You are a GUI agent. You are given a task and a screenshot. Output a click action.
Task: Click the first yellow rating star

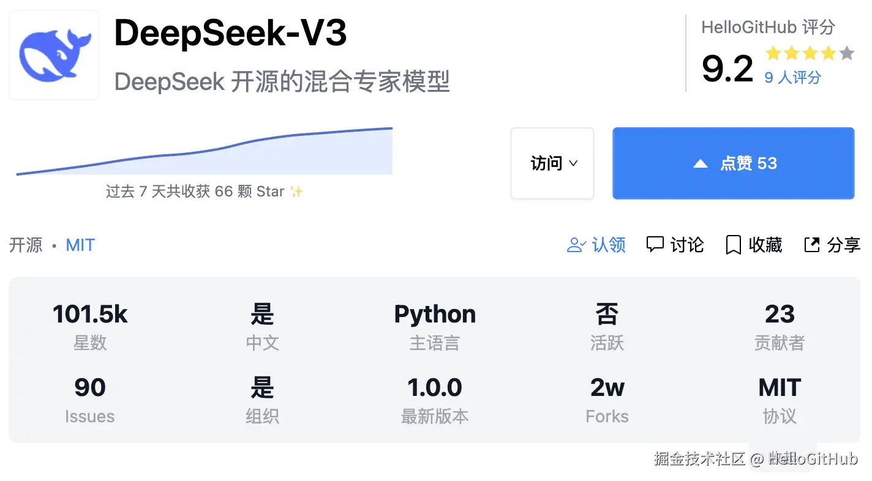773,53
